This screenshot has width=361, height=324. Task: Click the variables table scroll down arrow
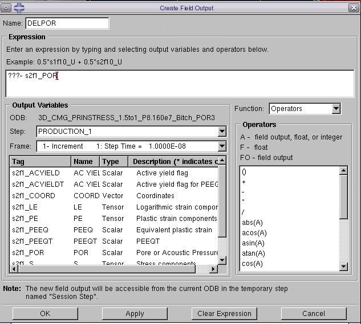pyautogui.click(x=222, y=260)
